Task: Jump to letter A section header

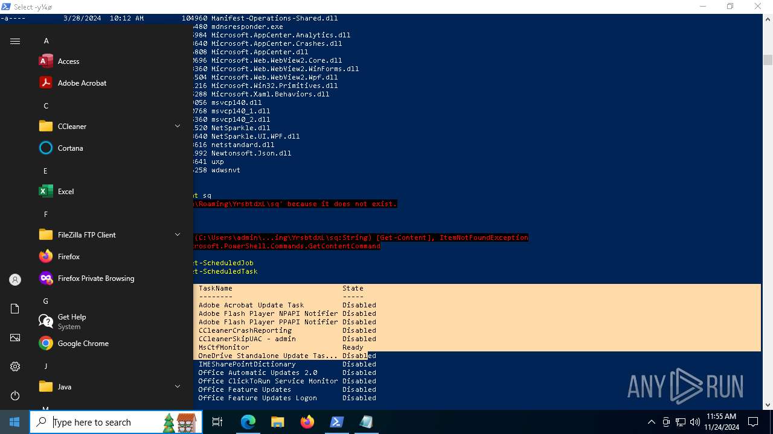Action: [x=46, y=41]
